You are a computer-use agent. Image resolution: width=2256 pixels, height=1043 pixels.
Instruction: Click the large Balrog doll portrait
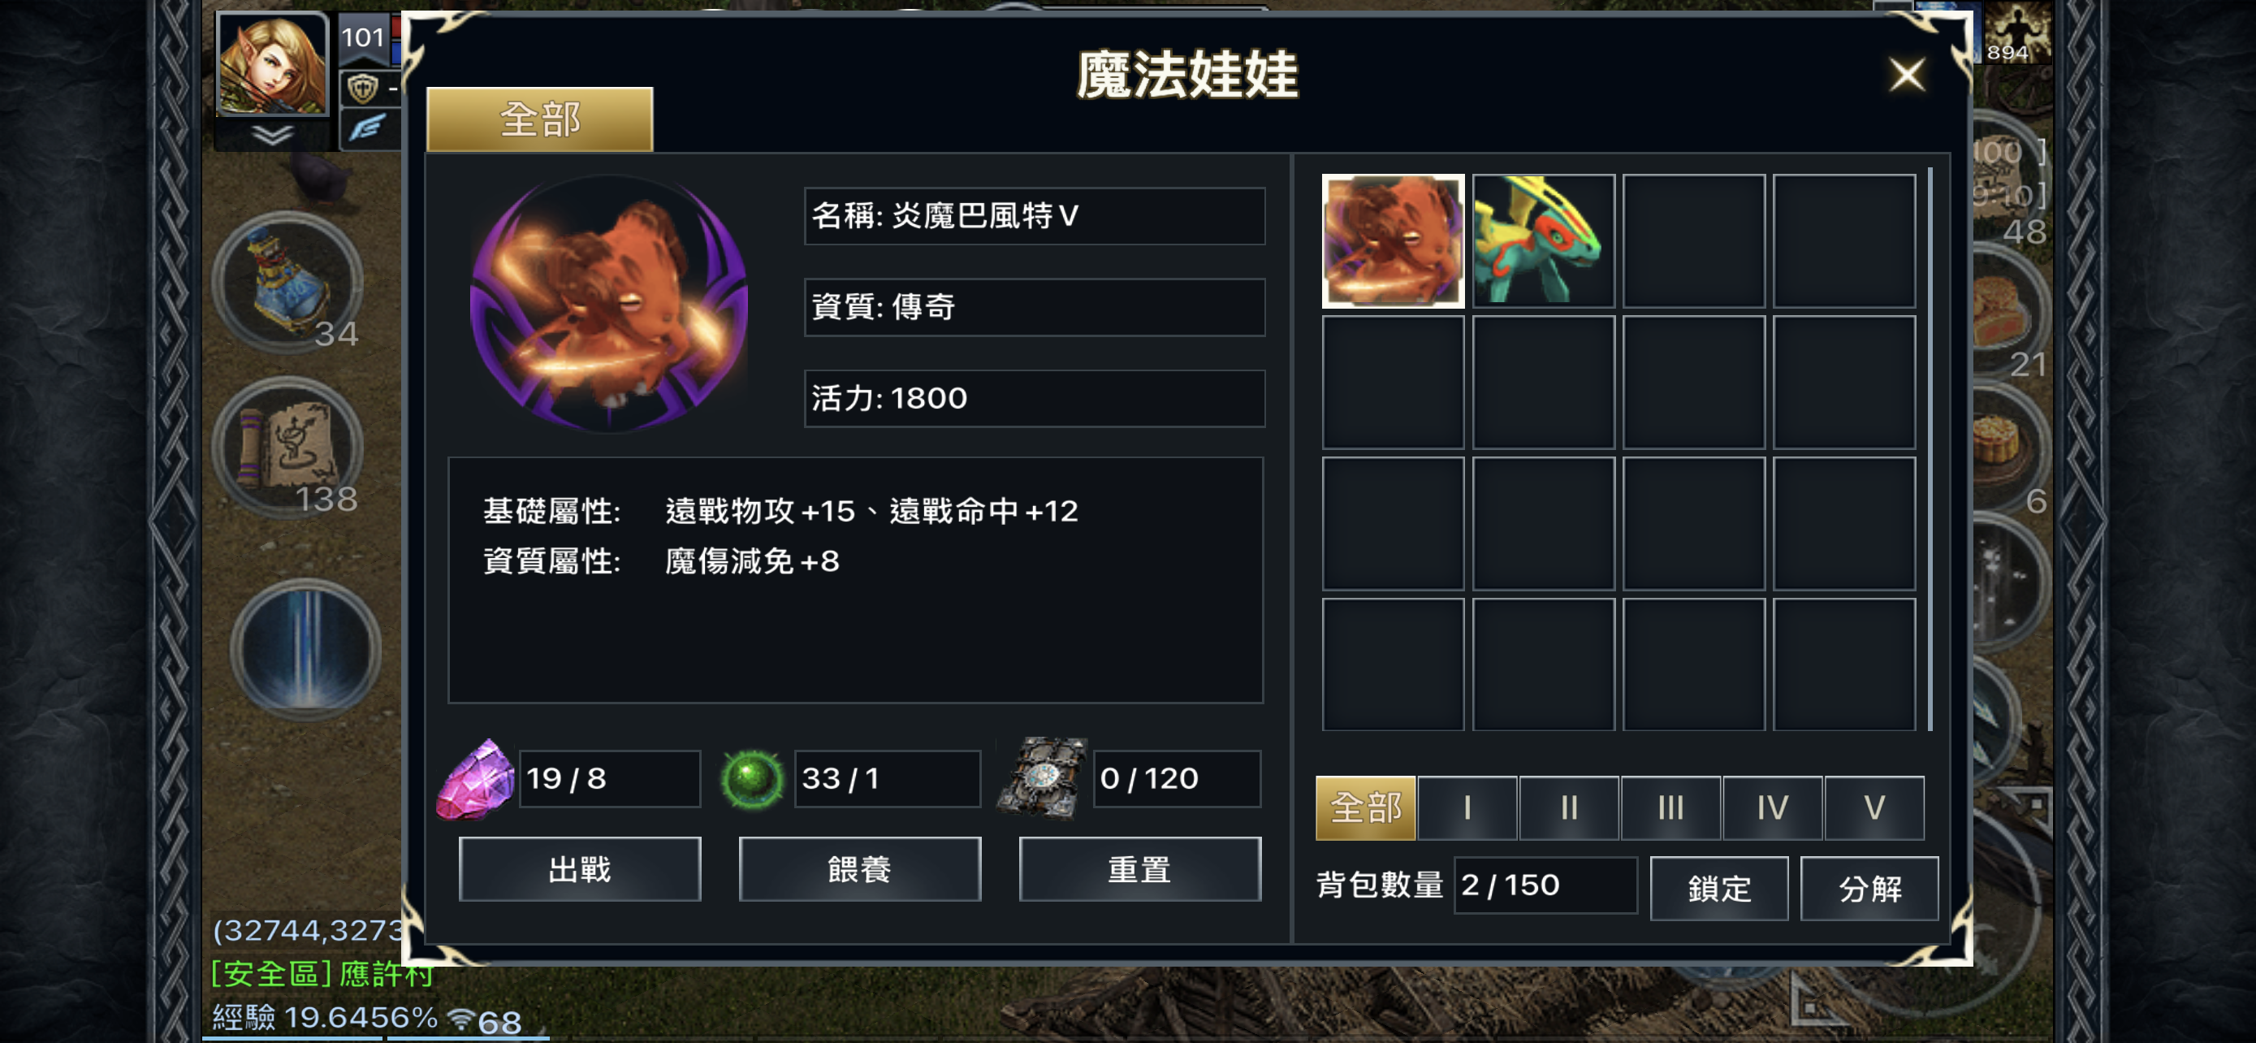pos(608,304)
